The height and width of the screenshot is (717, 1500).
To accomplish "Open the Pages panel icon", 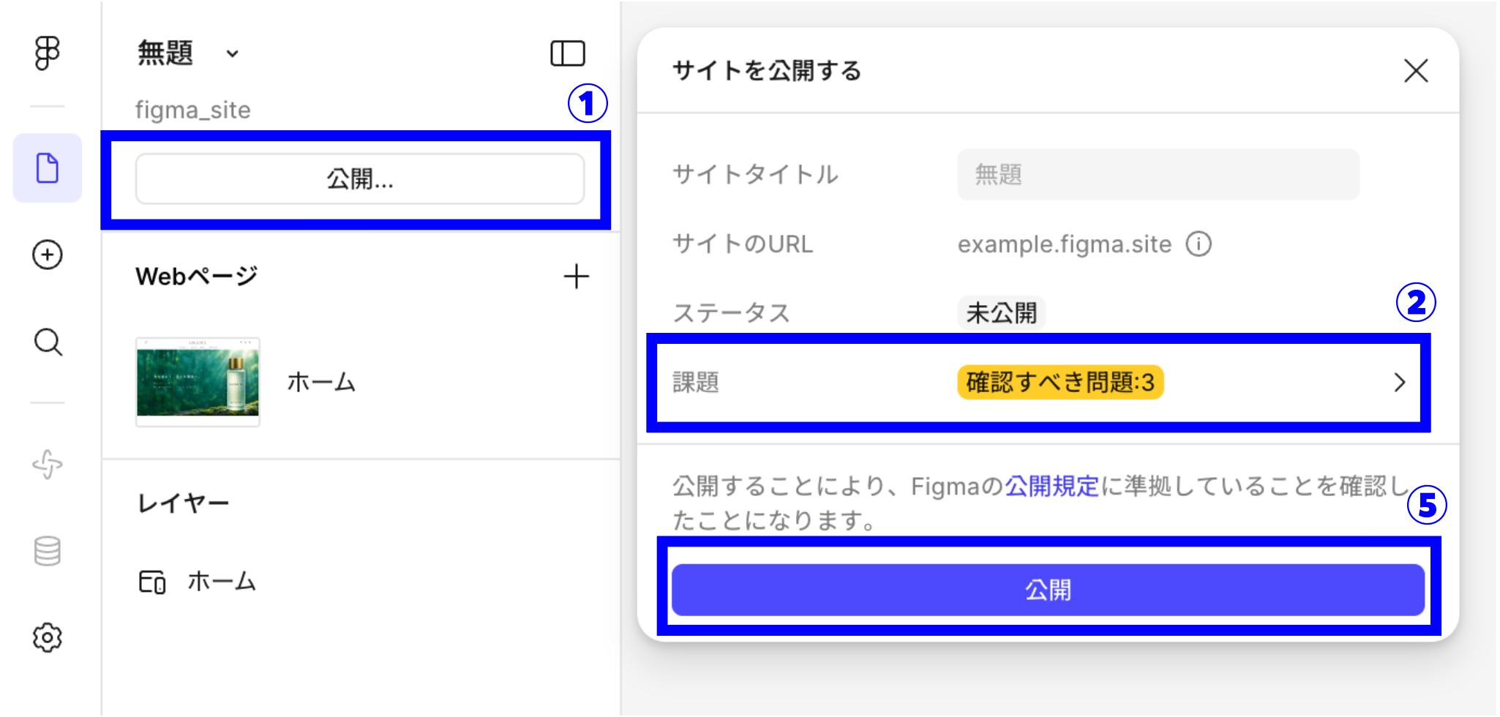I will pos(47,168).
